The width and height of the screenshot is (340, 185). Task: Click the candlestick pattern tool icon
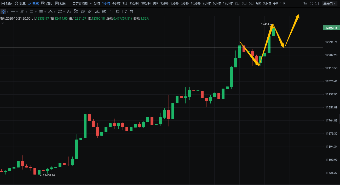tap(104, 12)
